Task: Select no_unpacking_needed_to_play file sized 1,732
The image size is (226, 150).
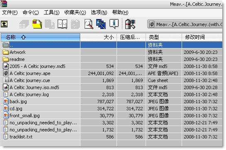Action: click(x=43, y=130)
